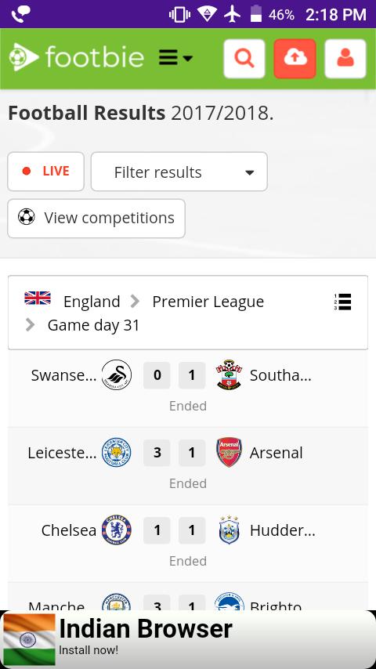Click the Swansea club crest
Viewport: 376px width, 669px height.
pos(117,375)
